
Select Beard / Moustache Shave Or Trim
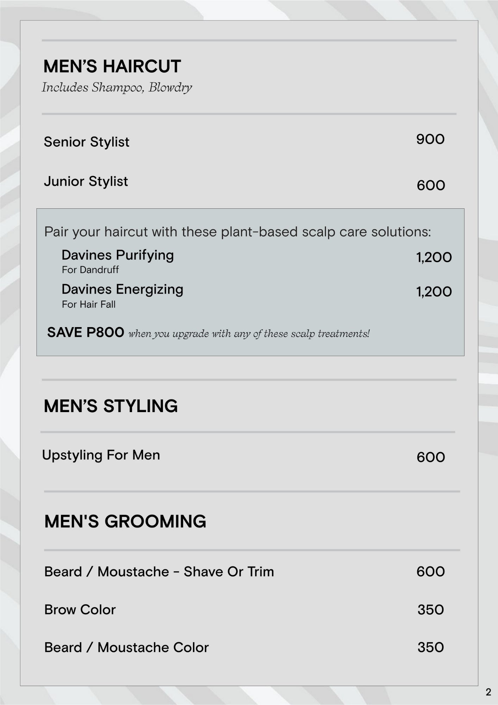pos(159,571)
